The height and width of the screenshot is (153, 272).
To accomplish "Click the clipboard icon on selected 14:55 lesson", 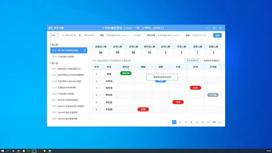I will [84, 51].
